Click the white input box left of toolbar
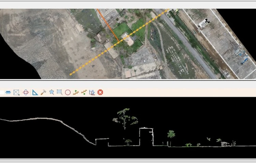 coord(2,92)
